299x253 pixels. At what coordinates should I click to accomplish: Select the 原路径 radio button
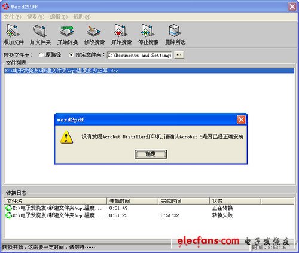41,55
